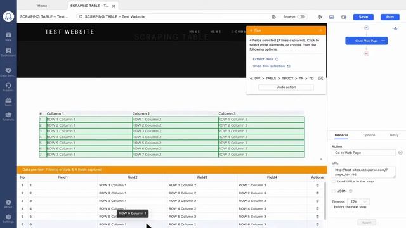Click the New task sidebar icon
The image size is (406, 228).
[8, 37]
